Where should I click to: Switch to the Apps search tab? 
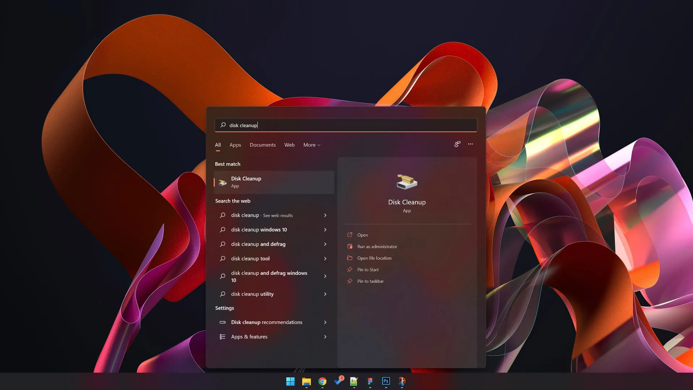click(x=235, y=145)
